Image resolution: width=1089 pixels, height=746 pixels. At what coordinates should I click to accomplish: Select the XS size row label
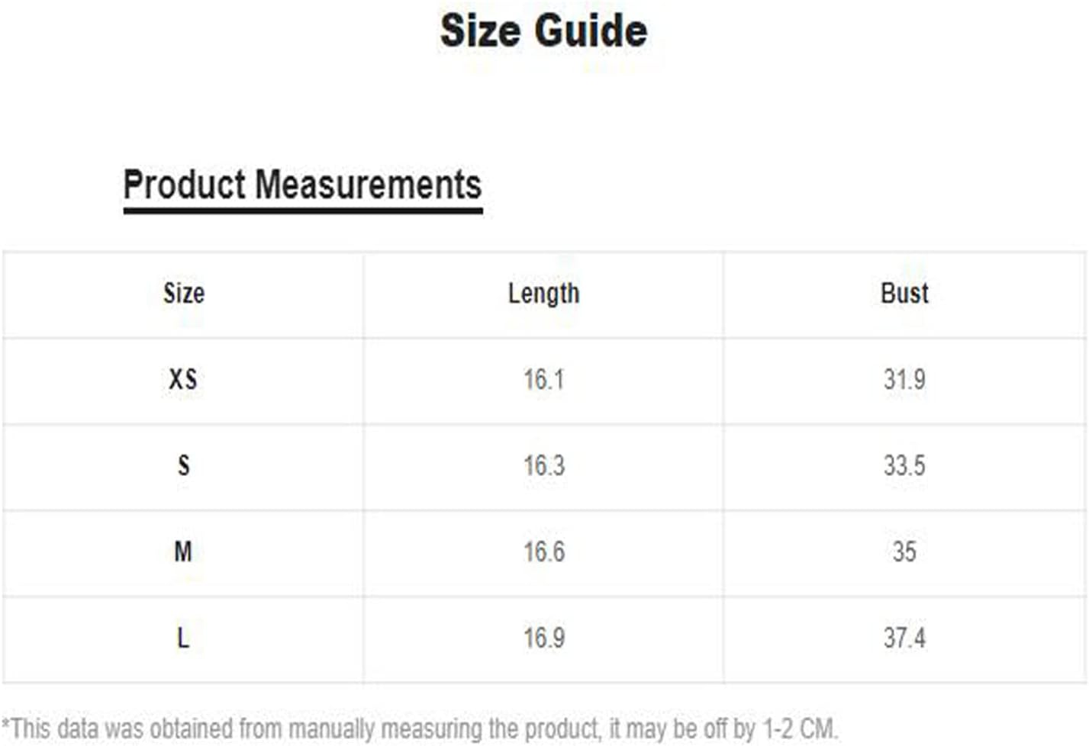point(183,379)
